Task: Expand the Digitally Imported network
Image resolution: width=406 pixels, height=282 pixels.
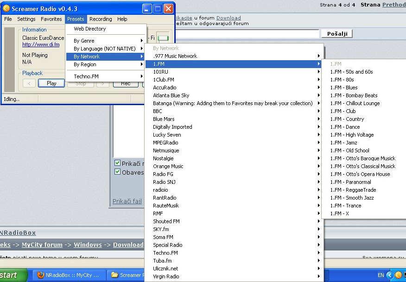Action: (233, 127)
